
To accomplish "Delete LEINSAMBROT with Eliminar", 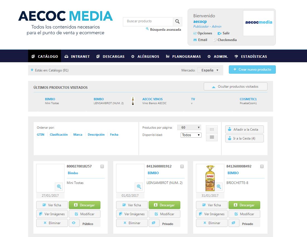I will point(132,223).
